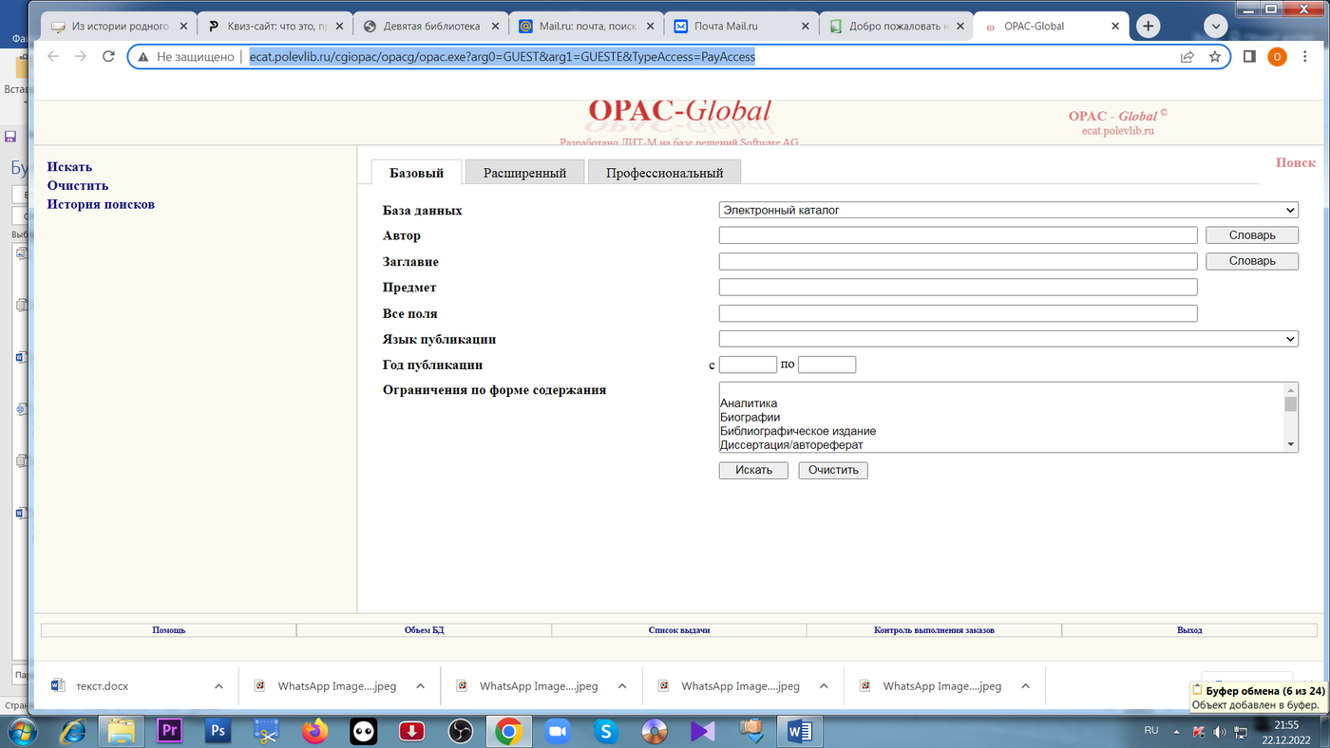Select the Профессиональный search tab
This screenshot has height=748, width=1330.
[x=664, y=173]
